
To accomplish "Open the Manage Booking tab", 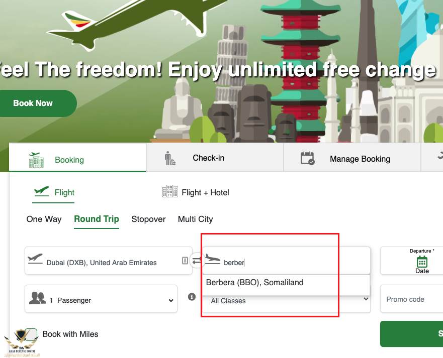I will tap(360, 159).
